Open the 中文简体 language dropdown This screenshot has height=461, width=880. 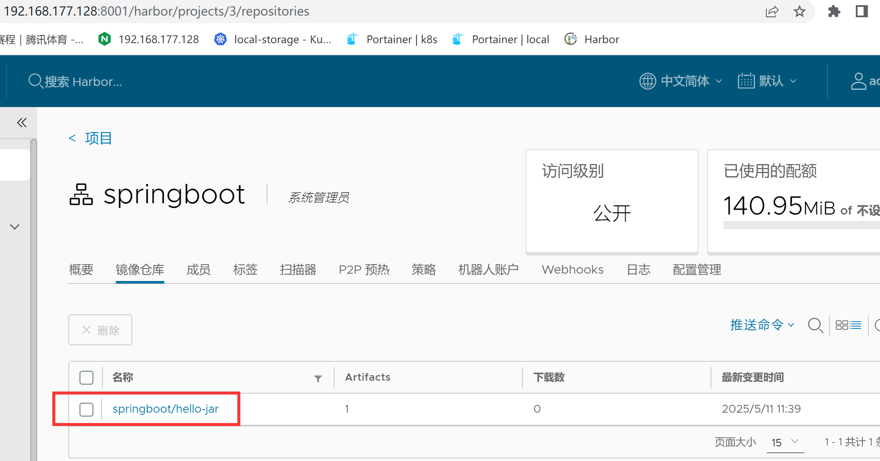click(681, 81)
